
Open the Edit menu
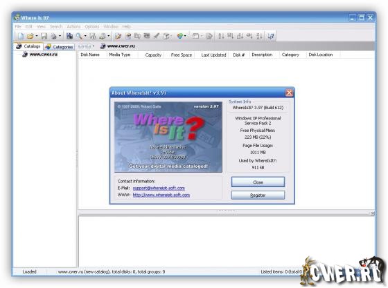[28, 26]
